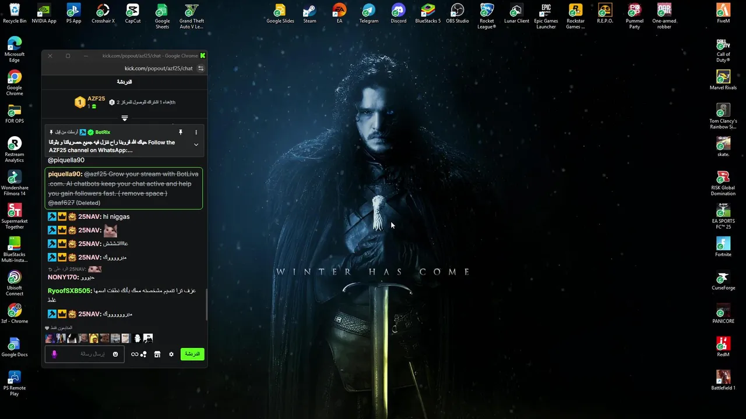Open the emoji picker in message box
The width and height of the screenshot is (746, 419).
[x=115, y=354]
